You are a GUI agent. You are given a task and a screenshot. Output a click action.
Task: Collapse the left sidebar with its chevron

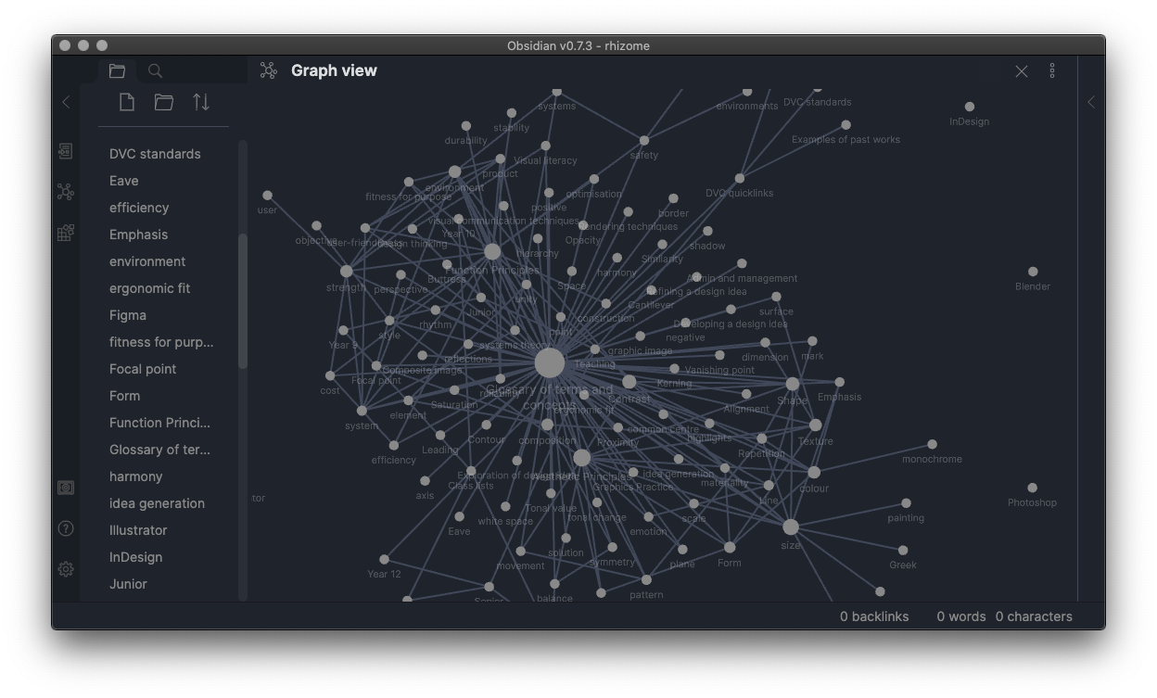pyautogui.click(x=65, y=102)
